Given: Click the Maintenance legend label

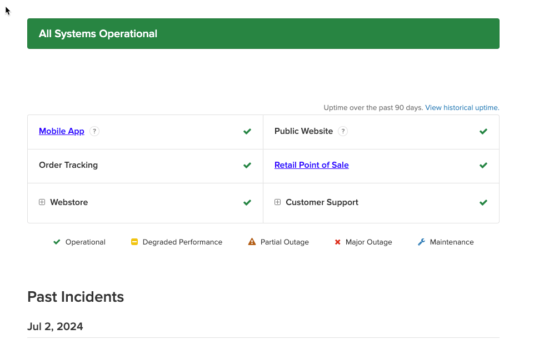Looking at the screenshot, I should tap(452, 242).
